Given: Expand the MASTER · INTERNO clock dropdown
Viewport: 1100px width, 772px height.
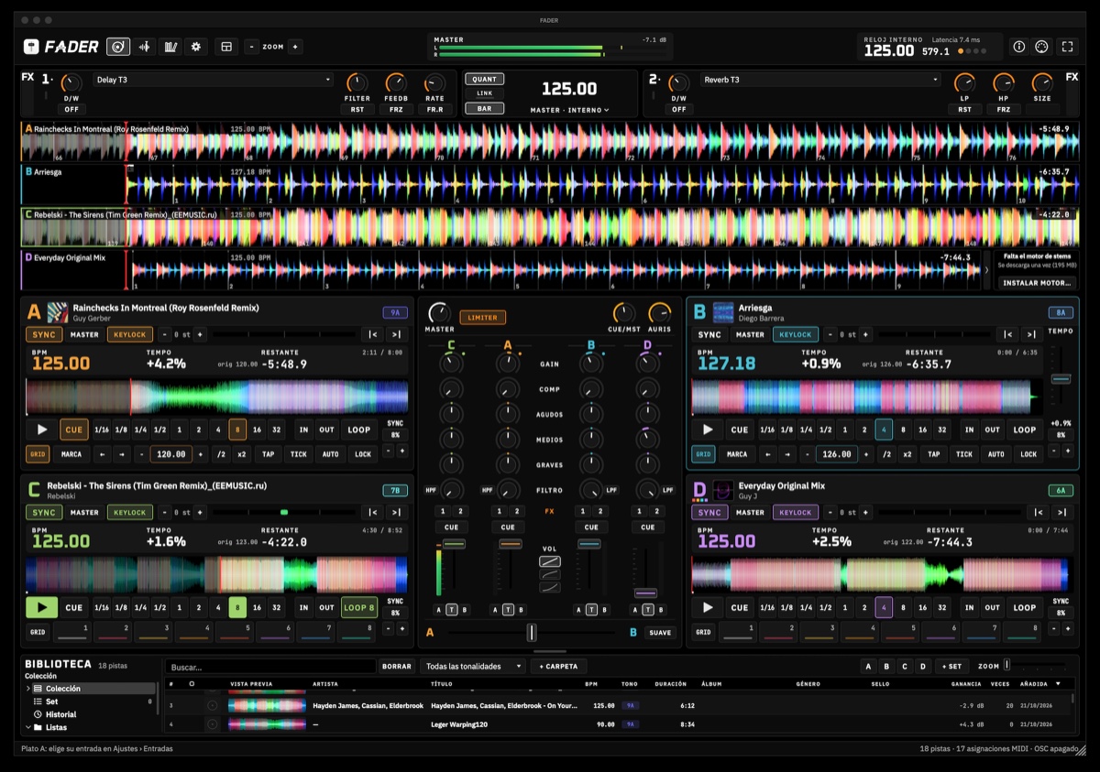Looking at the screenshot, I should click(569, 110).
